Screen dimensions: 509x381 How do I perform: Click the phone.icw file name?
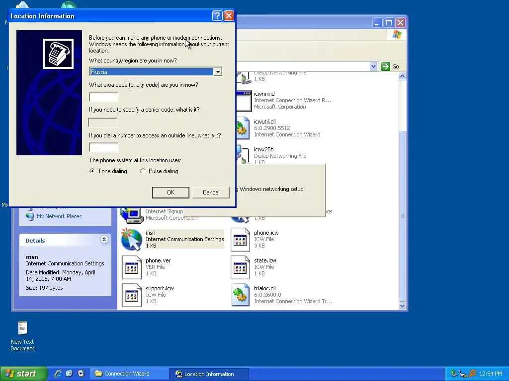[x=266, y=233]
